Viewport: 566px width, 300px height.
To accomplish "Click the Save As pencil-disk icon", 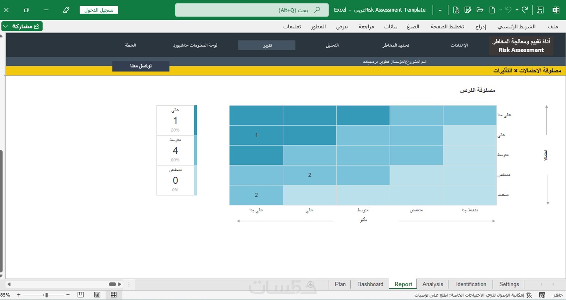I will tap(468, 10).
